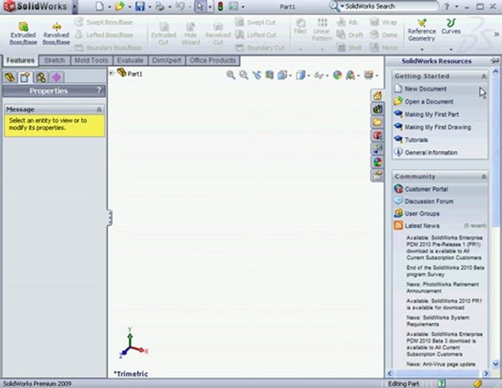This screenshot has height=388, width=502.
Task: Open SolidWorks Resources home task pane tab
Action: (x=377, y=95)
